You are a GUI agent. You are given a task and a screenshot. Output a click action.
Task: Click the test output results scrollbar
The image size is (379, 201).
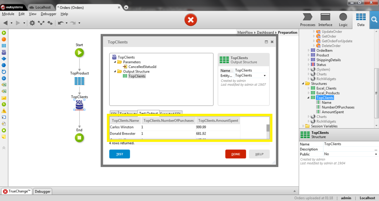[268, 128]
